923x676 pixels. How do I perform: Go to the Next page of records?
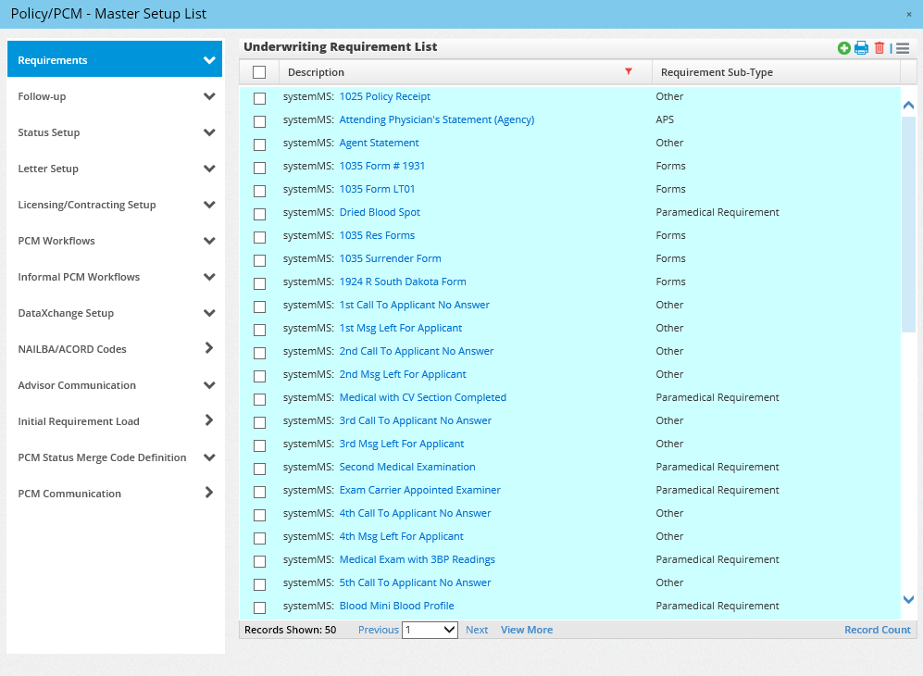pos(476,629)
